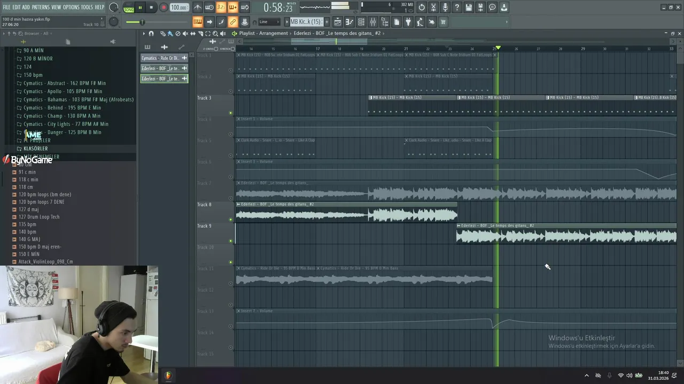Add new pattern with the plus button
684x384 pixels.
pos(327,22)
